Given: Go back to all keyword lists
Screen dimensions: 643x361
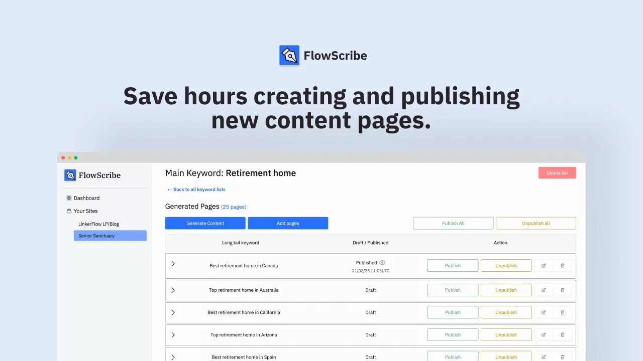Looking at the screenshot, I should tap(196, 190).
